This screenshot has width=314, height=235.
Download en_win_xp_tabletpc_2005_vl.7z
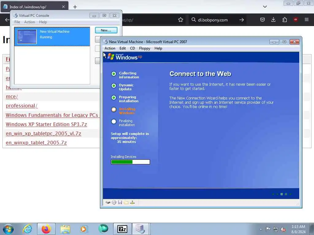pyautogui.click(x=44, y=133)
